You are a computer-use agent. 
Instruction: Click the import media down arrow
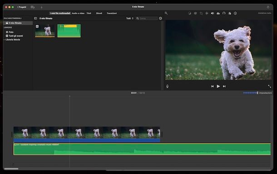(x=41, y=7)
